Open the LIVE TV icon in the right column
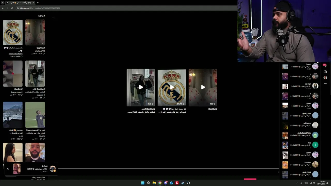The width and height of the screenshot is (331, 186). [325, 72]
